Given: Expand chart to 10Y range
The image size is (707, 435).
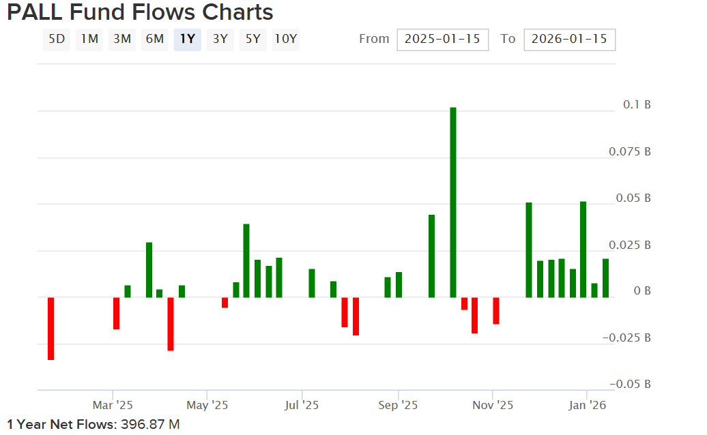Looking at the screenshot, I should (285, 40).
